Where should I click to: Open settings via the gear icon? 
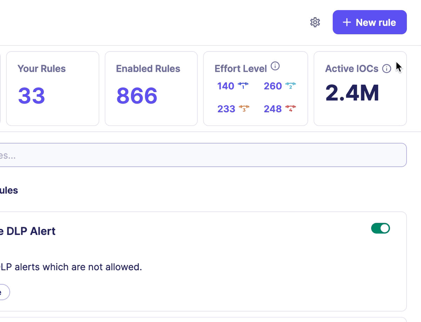point(315,22)
